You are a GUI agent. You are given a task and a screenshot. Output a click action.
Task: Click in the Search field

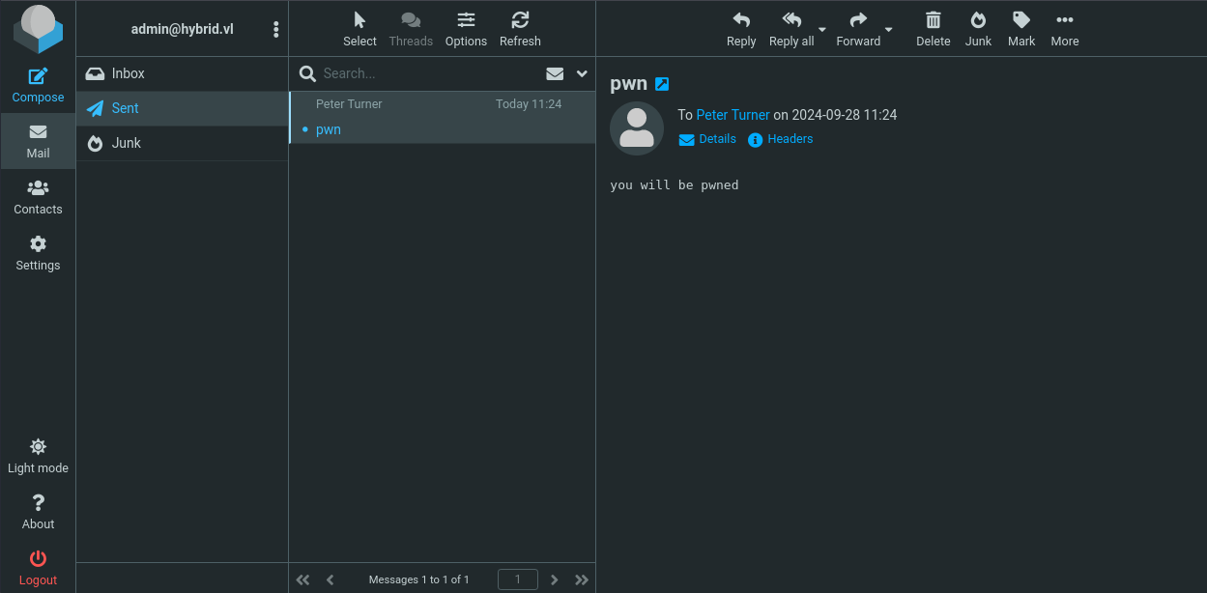pos(430,73)
